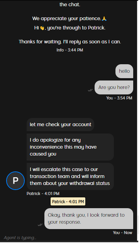Click the 'let me check your account' message
Viewport: 139px width, 243px height.
click(x=60, y=125)
